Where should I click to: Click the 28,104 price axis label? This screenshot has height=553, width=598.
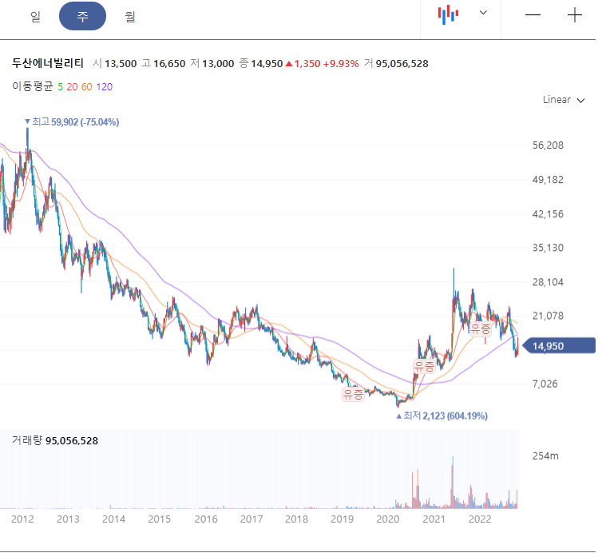coord(548,282)
